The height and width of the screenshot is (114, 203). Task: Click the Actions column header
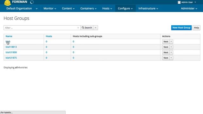pyautogui.click(x=166, y=36)
